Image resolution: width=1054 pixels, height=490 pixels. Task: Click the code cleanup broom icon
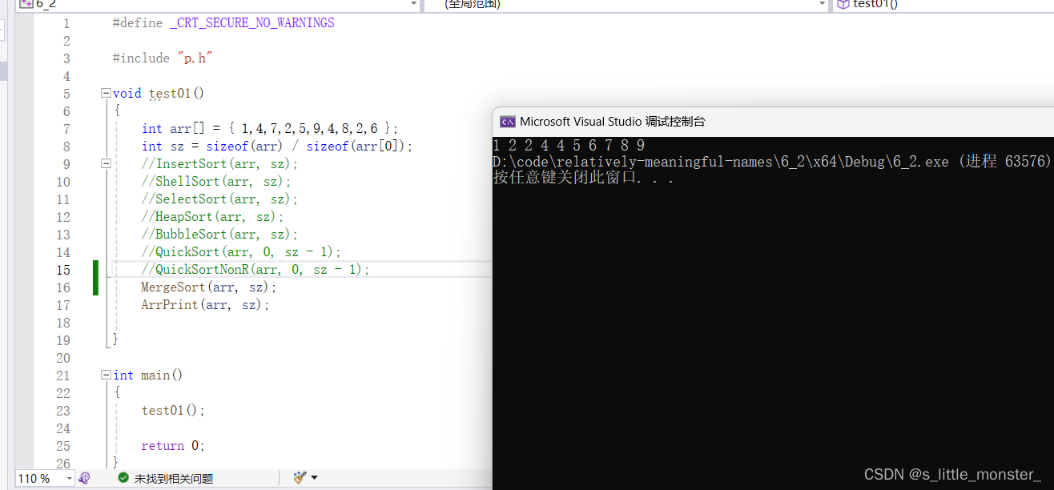point(300,478)
